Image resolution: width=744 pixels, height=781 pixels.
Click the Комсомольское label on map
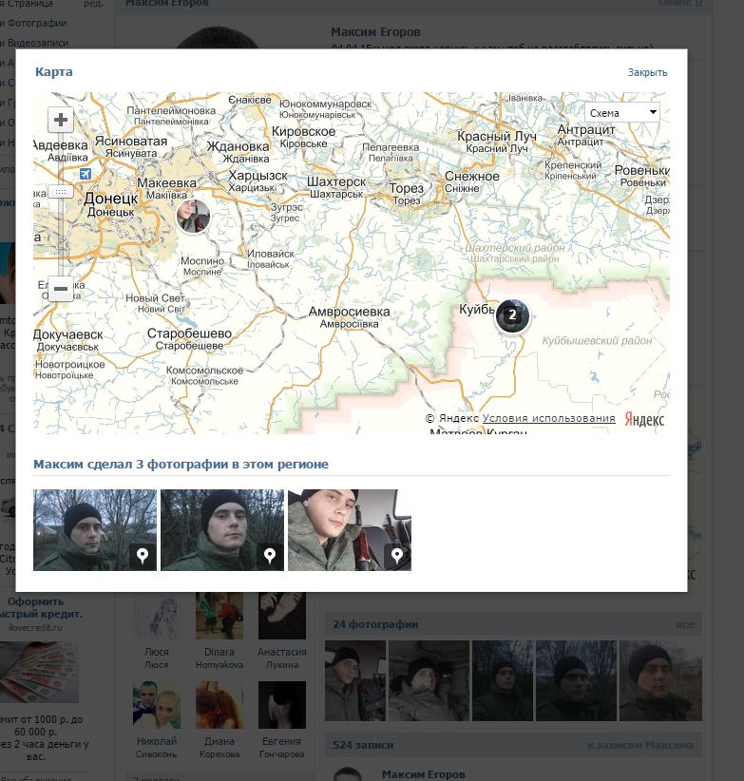pyautogui.click(x=204, y=371)
